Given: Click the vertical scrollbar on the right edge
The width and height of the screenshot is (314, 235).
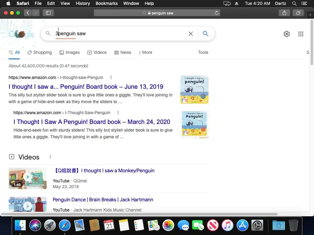Looking at the screenshot, I should [312, 42].
